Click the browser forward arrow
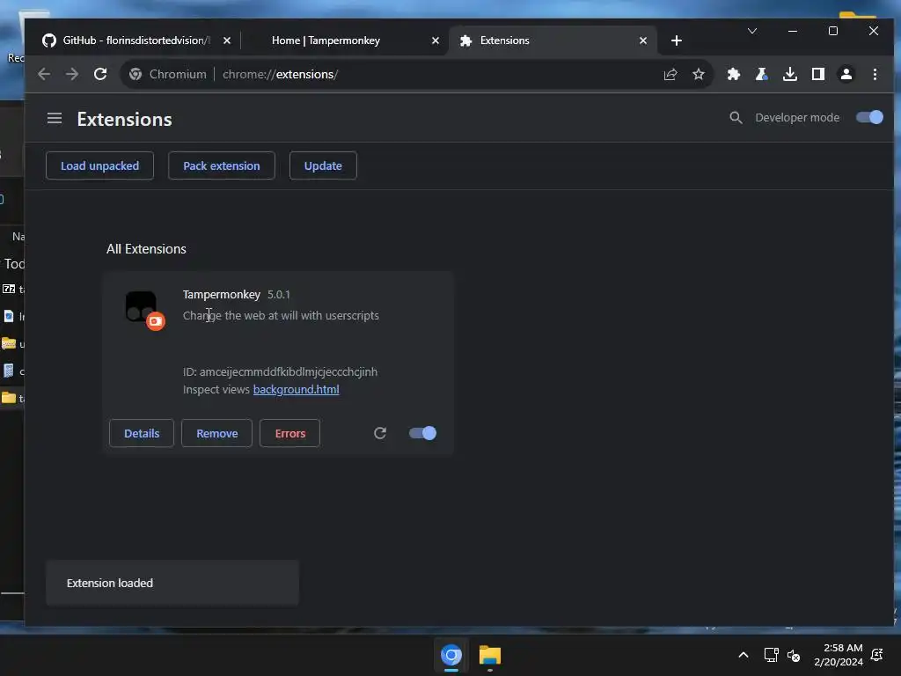Viewport: 901px width, 676px height. pos(72,74)
